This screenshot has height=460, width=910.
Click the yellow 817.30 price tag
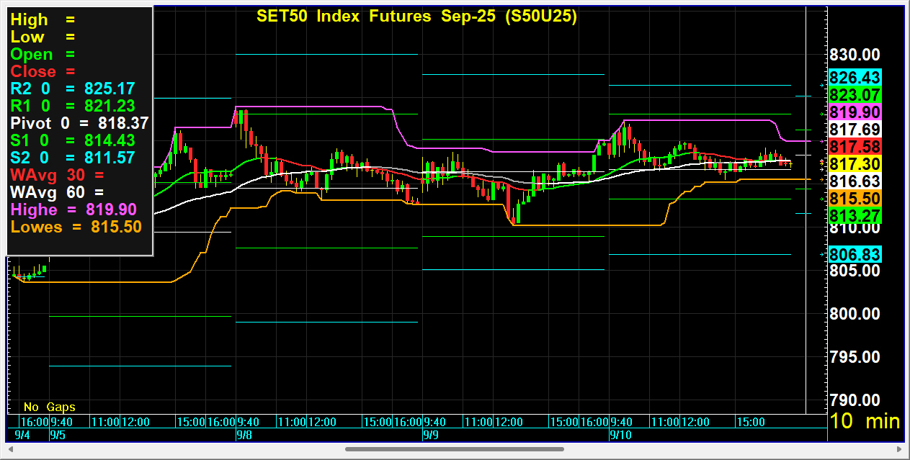pos(855,164)
